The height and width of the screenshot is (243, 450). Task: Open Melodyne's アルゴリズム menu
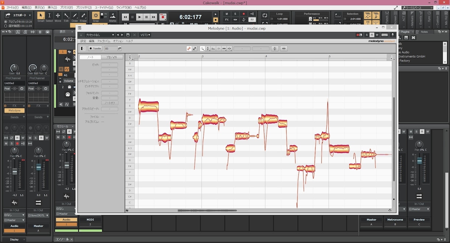(104, 41)
